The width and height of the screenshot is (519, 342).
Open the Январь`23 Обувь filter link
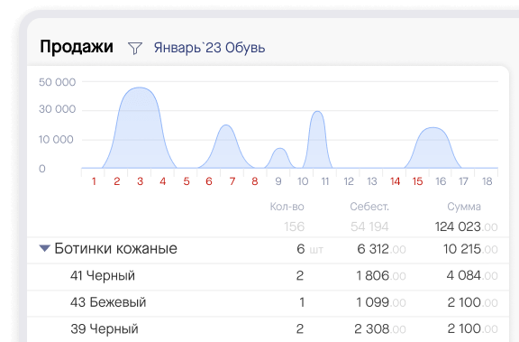209,48
